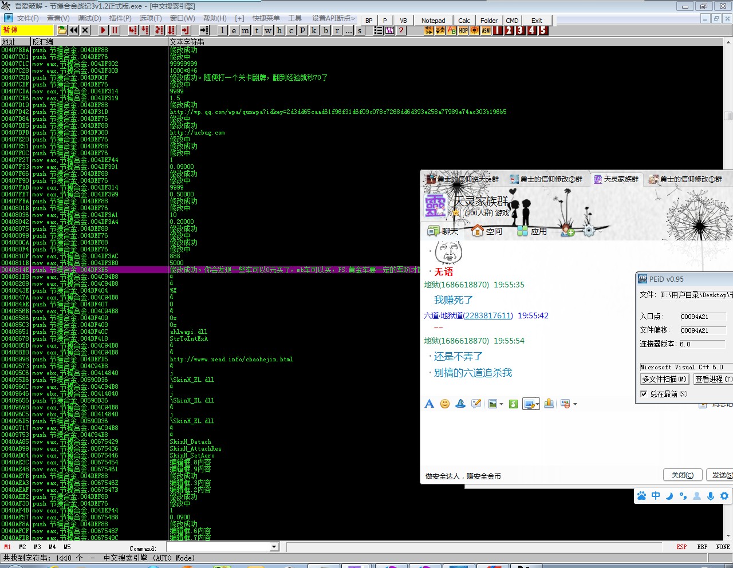Click the orange target crosshair icon

(475, 30)
